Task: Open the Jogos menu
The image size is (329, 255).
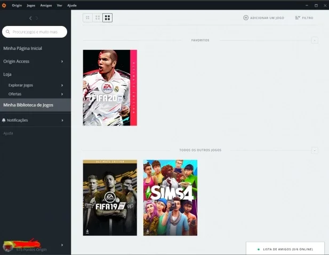Action: pos(31,5)
